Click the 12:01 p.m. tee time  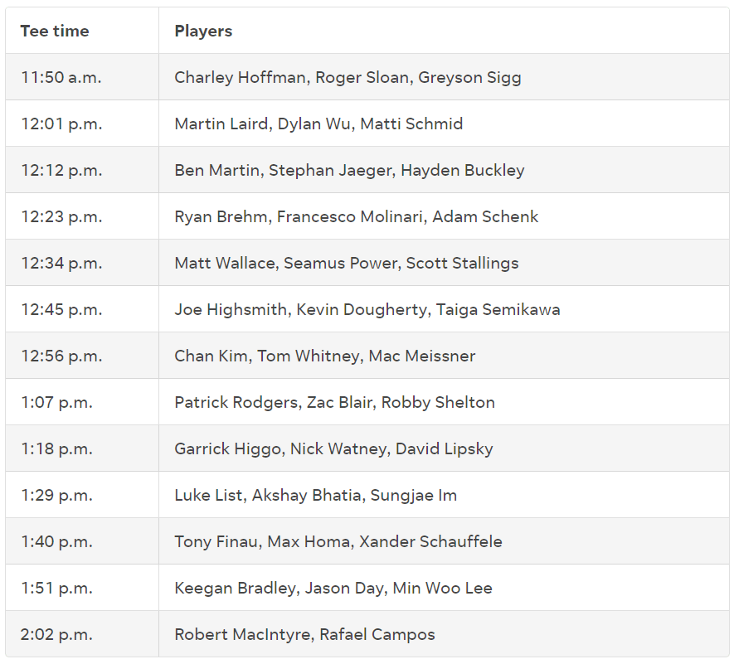click(61, 124)
